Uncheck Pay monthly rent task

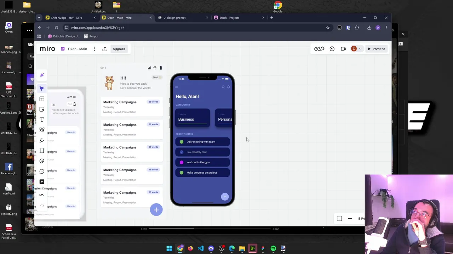(182, 152)
